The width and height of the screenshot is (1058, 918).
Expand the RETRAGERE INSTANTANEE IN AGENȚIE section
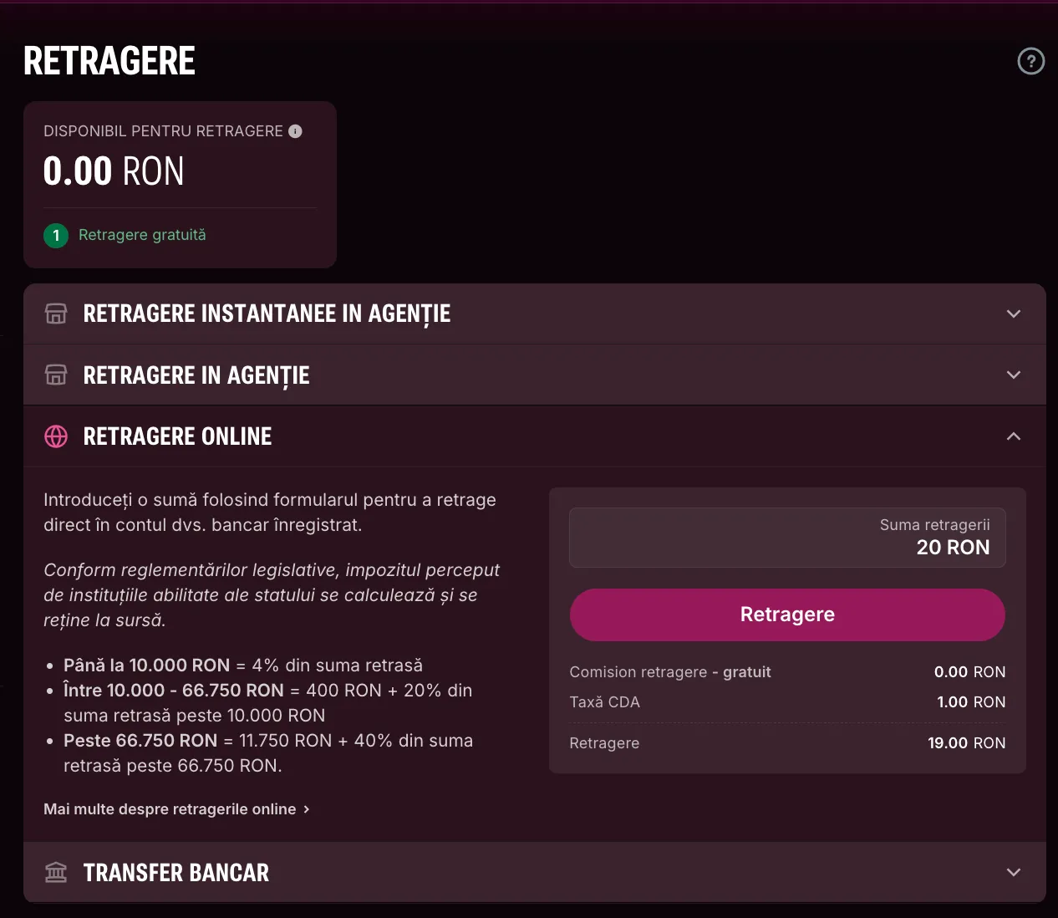1013,314
